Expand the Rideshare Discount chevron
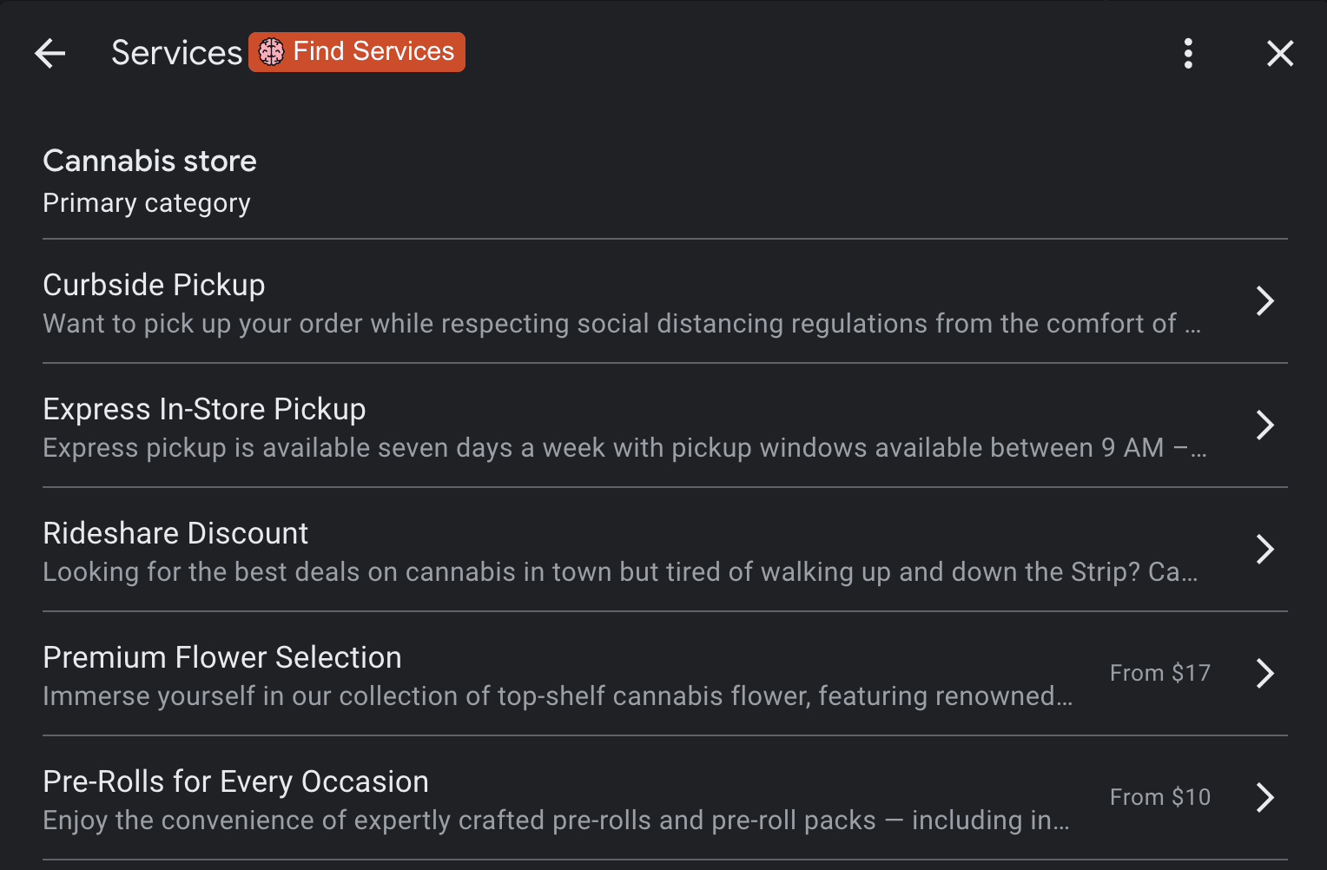Image resolution: width=1327 pixels, height=870 pixels. [x=1265, y=550]
